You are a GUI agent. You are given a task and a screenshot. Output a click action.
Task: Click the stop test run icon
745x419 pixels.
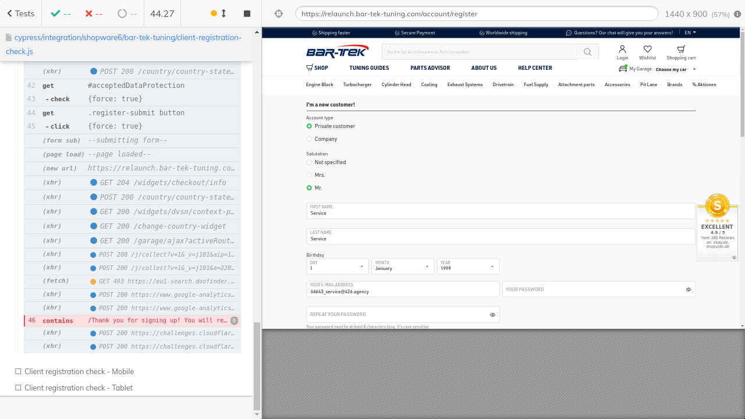(247, 13)
